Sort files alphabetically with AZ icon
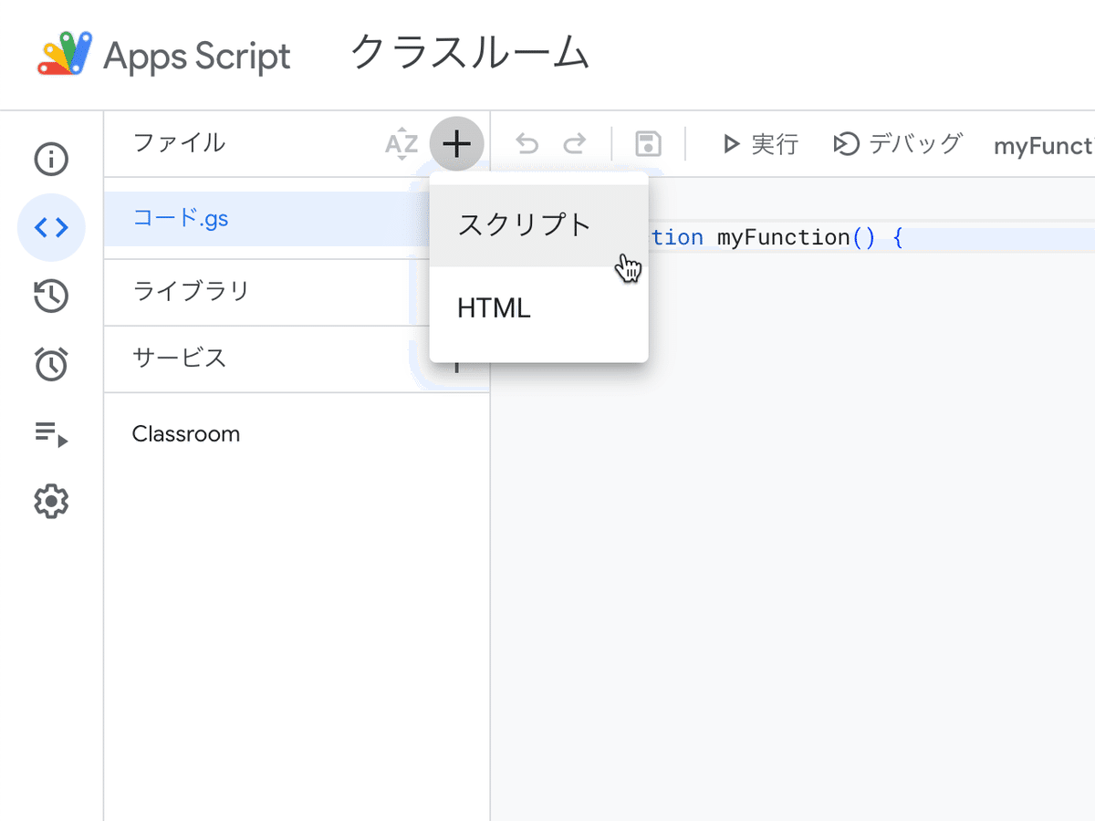 tap(401, 144)
